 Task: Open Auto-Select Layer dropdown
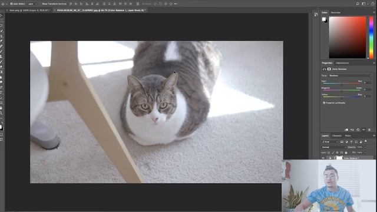click(32, 4)
